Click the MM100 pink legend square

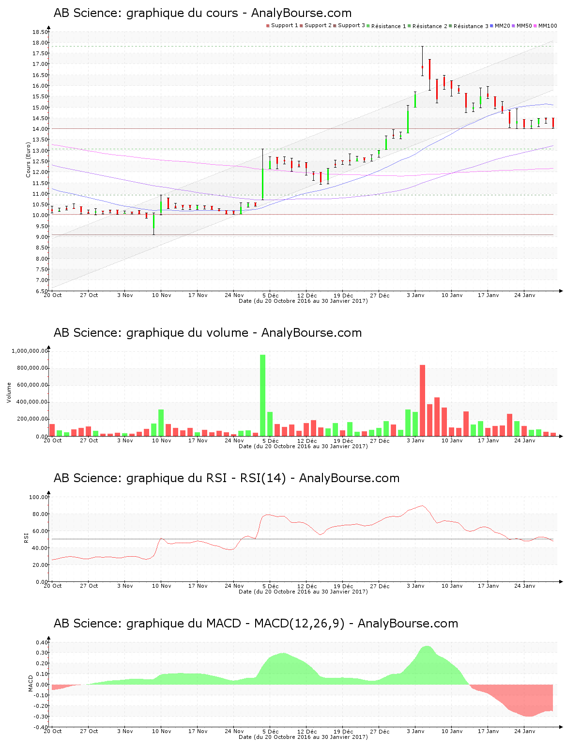coord(535,26)
